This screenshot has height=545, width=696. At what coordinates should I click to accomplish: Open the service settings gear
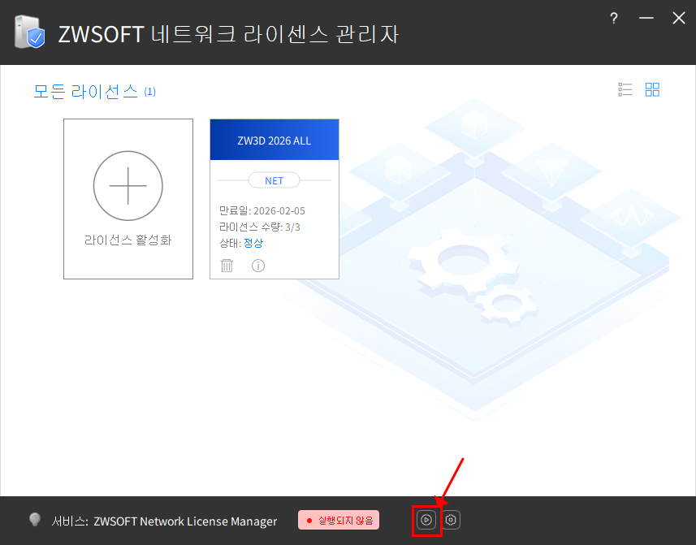(451, 520)
